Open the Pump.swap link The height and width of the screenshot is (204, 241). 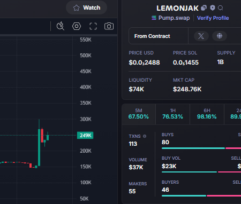[171, 18]
